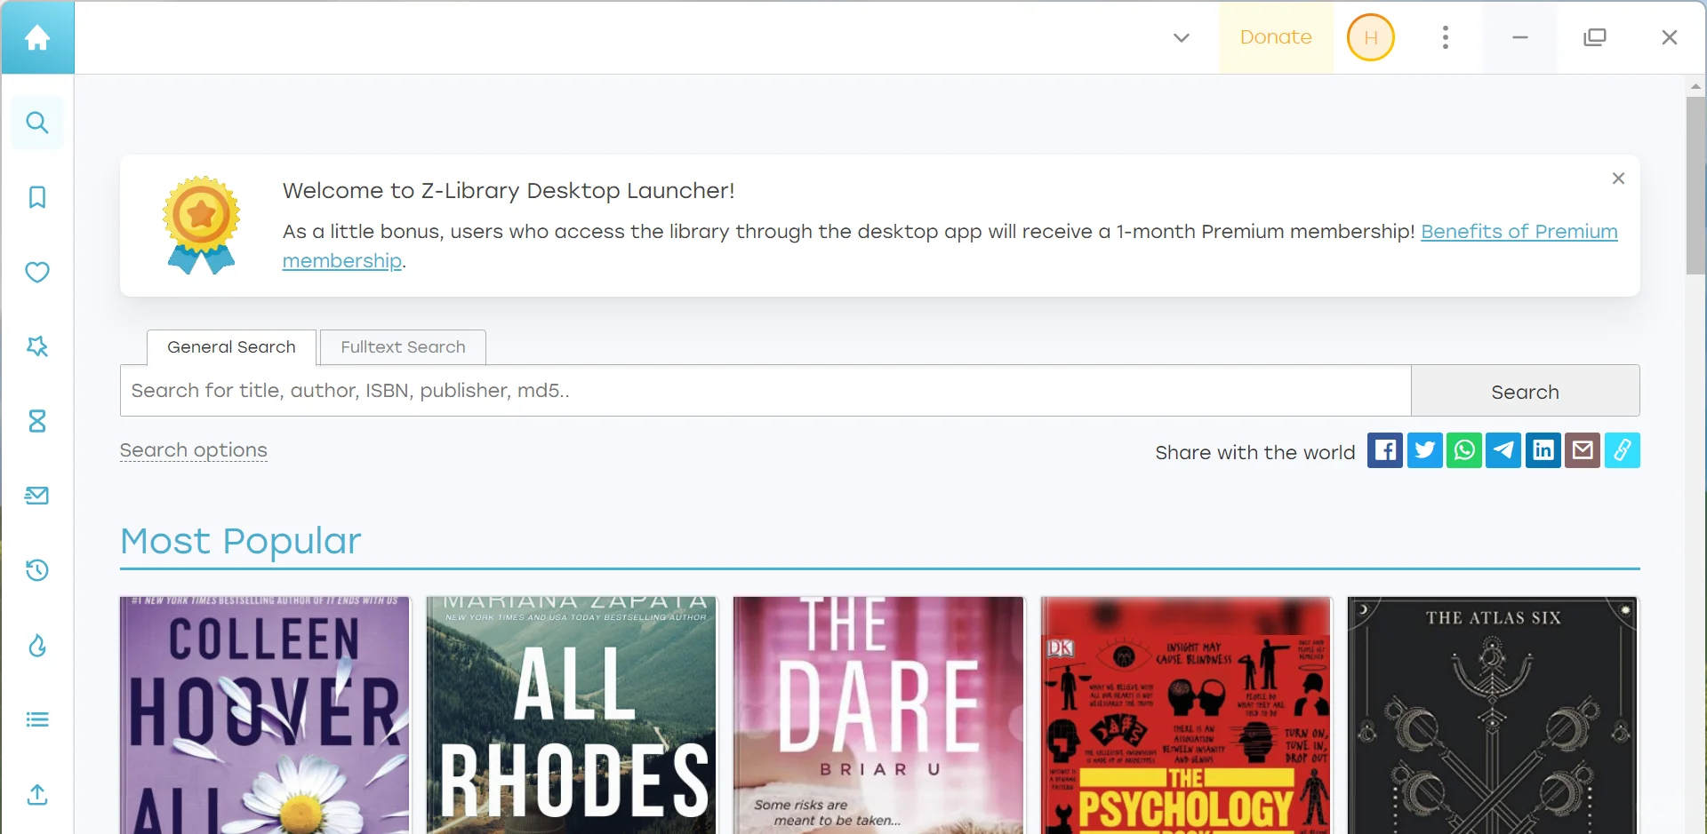Minimize the launcher window
This screenshot has height=834, width=1707.
[1520, 37]
